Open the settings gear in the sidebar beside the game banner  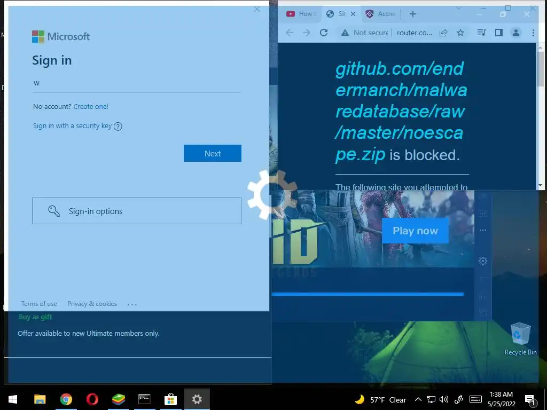[483, 261]
